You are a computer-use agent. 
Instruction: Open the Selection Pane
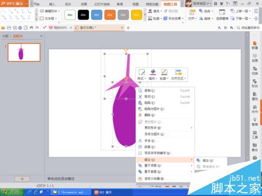(222, 15)
